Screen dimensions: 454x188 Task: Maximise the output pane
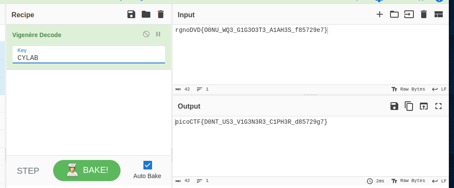pos(438,106)
